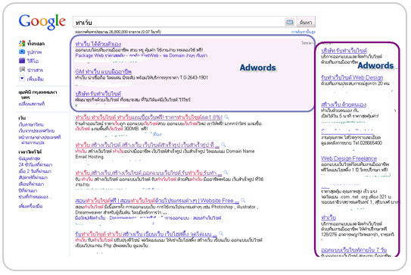Expand the more options dropdown arrow in sidebar
Screen dimensions: 411x275
[22, 78]
